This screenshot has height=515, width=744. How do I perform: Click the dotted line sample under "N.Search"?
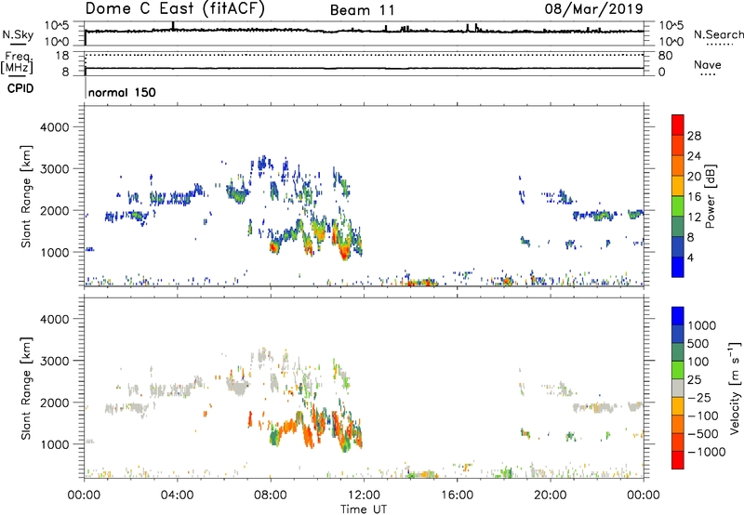coord(720,45)
